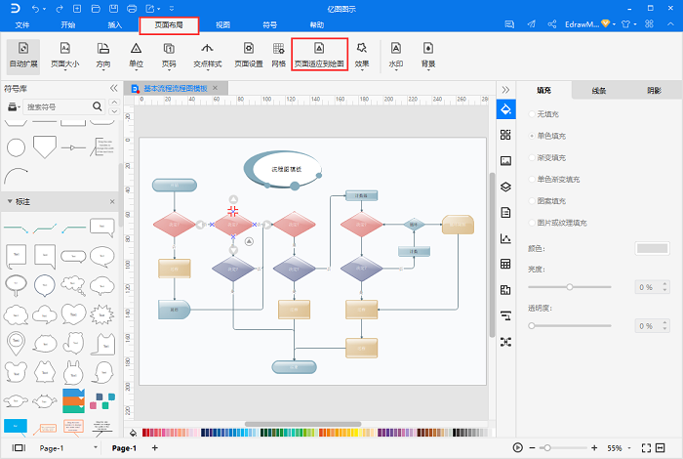Open the image panel icon in right sidebar

coord(505,160)
